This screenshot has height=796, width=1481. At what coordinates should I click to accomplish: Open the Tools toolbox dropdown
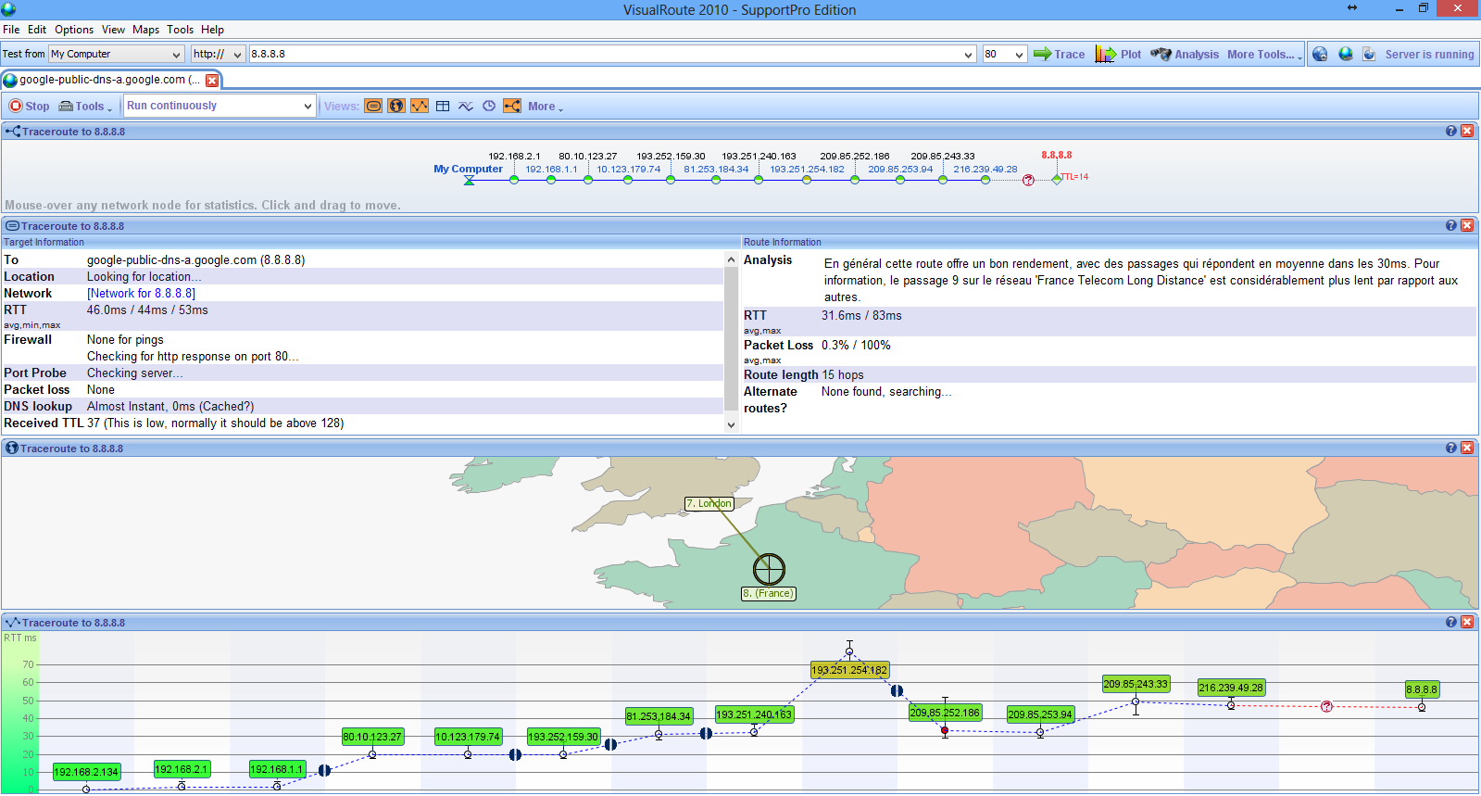85,106
